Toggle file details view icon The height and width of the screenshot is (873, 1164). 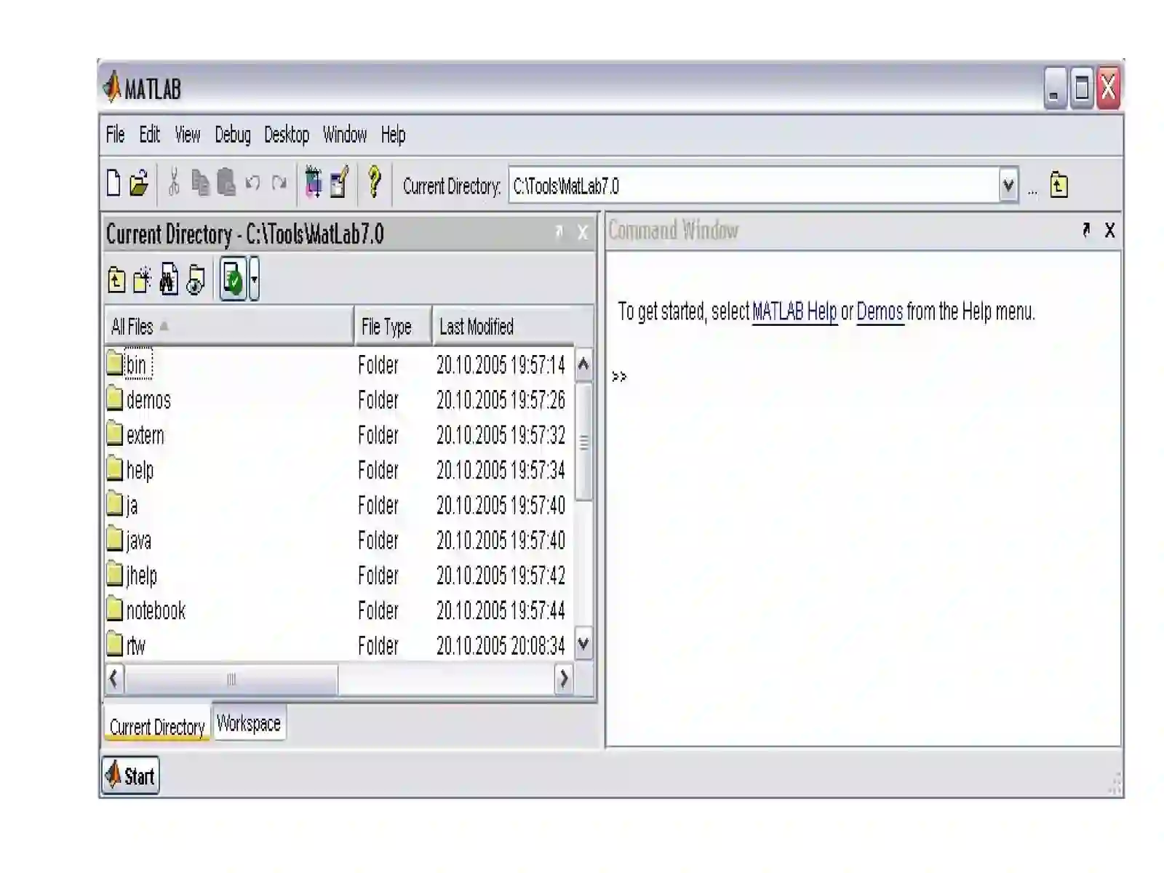[196, 279]
